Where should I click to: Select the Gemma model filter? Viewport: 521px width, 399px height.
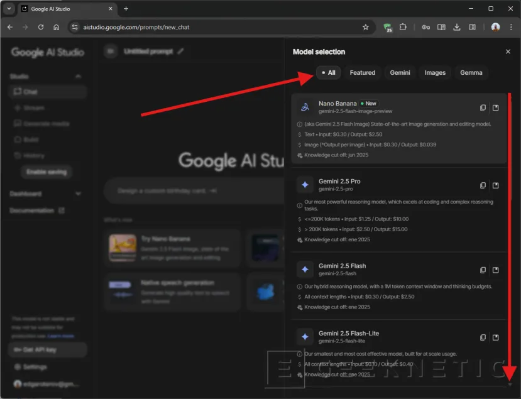[471, 73]
